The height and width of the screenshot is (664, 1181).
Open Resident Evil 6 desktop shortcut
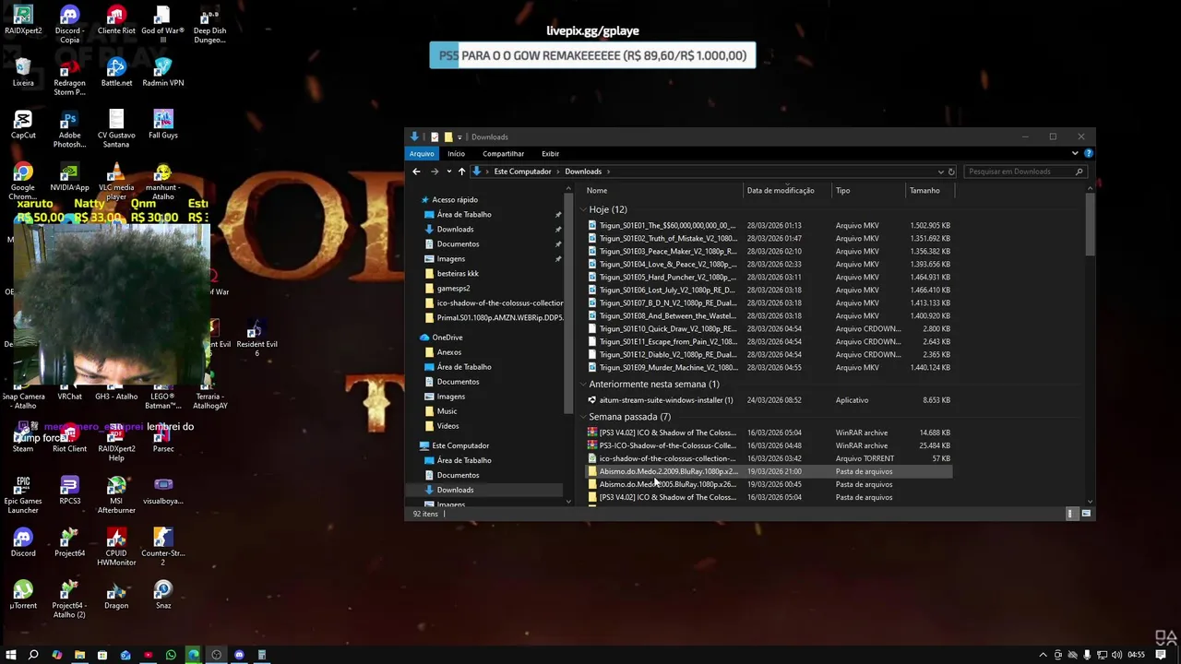click(x=256, y=338)
